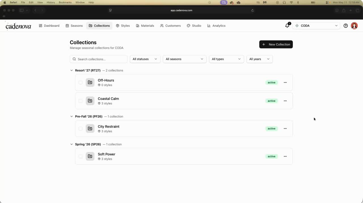
Task: Reload the page in Safari
Action: pyautogui.click(x=252, y=10)
